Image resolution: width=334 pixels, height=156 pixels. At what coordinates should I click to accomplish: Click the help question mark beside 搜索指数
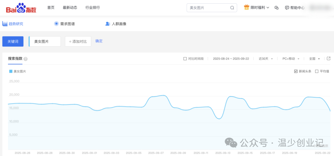tap(26, 59)
